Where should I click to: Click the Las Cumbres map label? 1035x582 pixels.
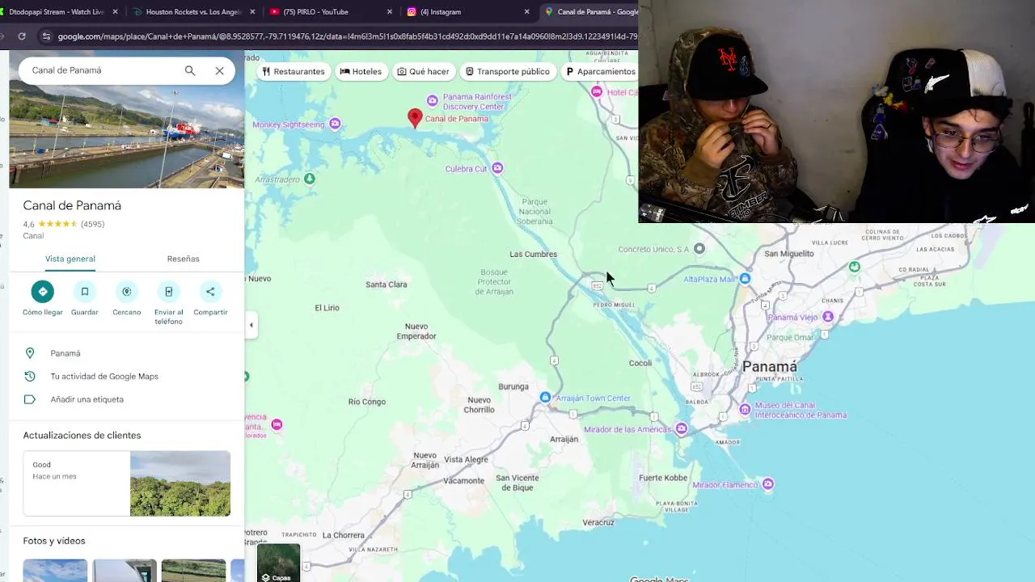[x=533, y=254]
